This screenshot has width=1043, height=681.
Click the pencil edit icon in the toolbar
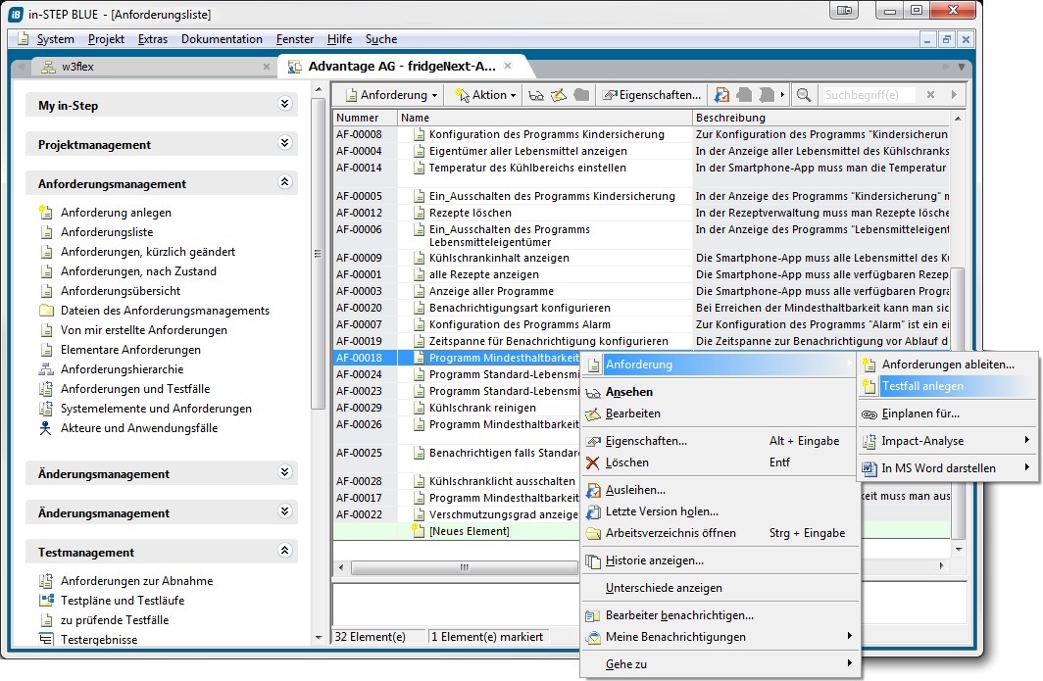558,95
